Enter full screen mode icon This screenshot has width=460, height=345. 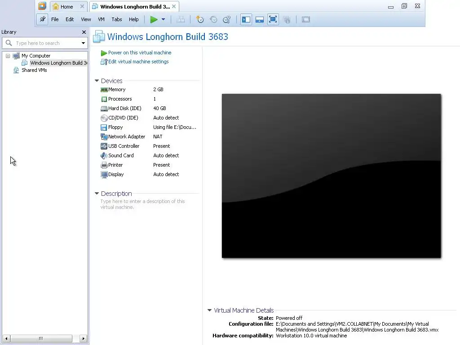click(x=273, y=19)
